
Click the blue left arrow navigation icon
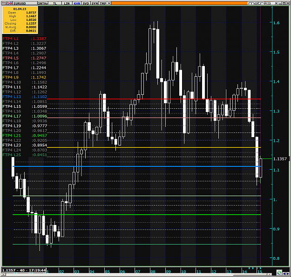click(284, 274)
